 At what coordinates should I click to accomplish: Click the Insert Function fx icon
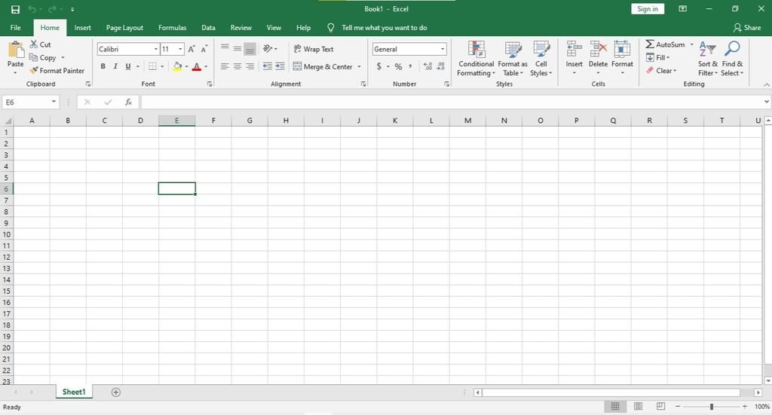(128, 102)
